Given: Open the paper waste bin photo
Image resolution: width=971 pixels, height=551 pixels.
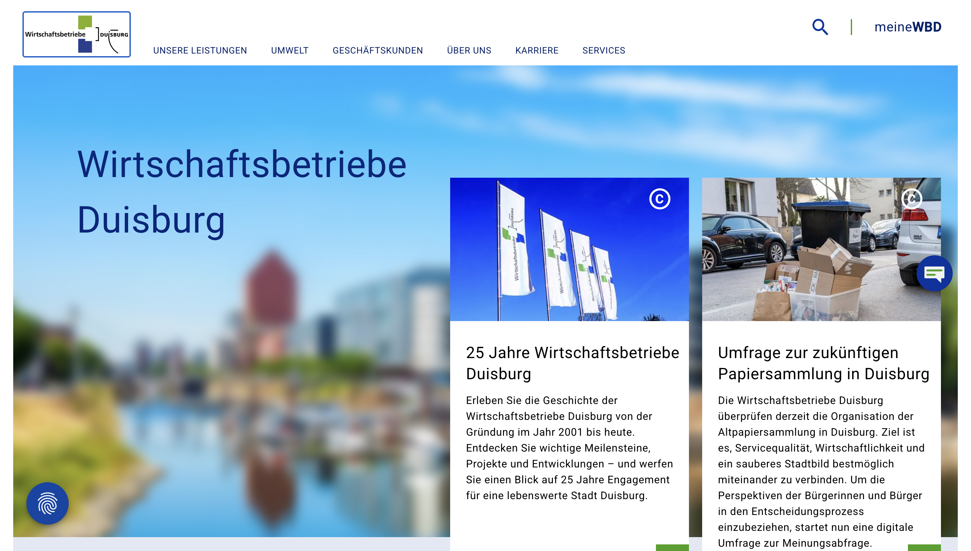Looking at the screenshot, I should (x=821, y=249).
